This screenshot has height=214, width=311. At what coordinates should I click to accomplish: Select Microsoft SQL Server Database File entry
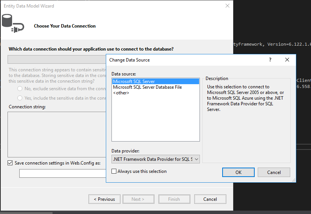[x=147, y=87]
